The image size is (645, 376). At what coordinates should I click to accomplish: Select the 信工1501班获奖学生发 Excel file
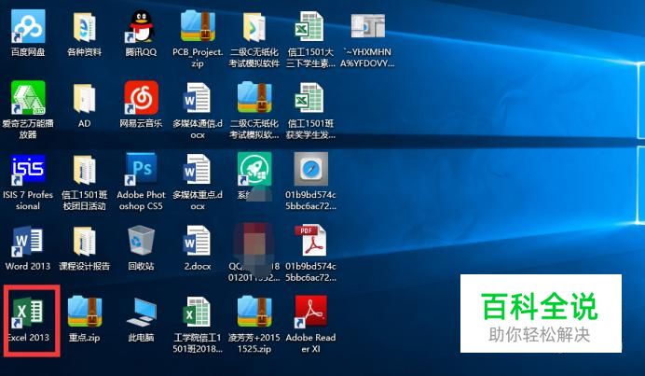click(x=310, y=98)
